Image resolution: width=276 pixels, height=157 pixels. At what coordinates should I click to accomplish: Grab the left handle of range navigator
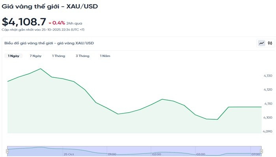click(7, 150)
